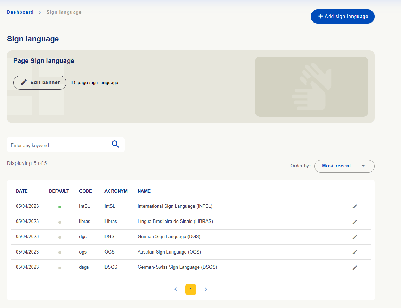Edit the International Sign Language row
401x308 pixels.
click(355, 206)
